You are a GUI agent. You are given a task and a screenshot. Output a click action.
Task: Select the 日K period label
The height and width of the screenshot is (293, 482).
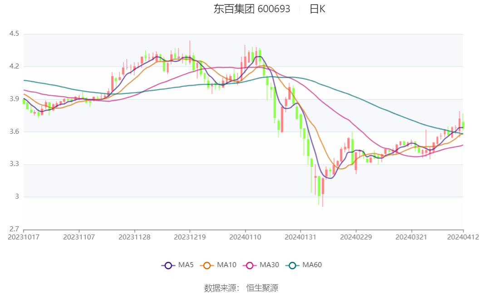(x=317, y=9)
